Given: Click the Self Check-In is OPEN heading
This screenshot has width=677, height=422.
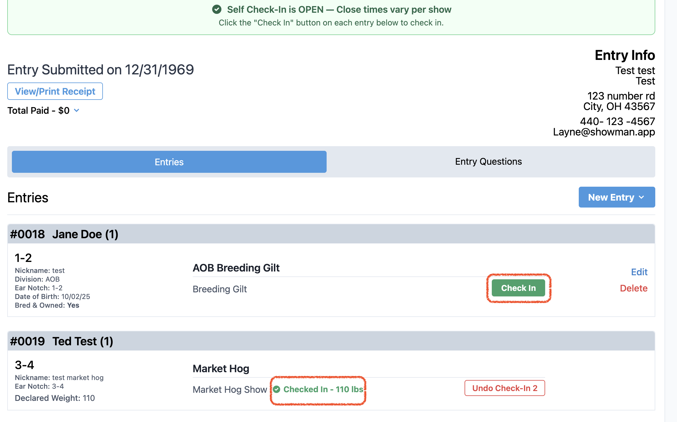Looking at the screenshot, I should [x=339, y=10].
